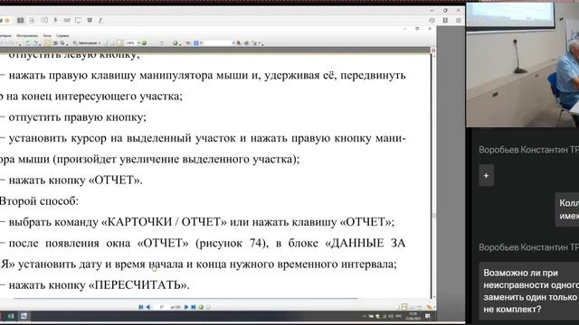This screenshot has width=579, height=325.
Task: Open the history clock icon at top right
Action: [x=432, y=21]
